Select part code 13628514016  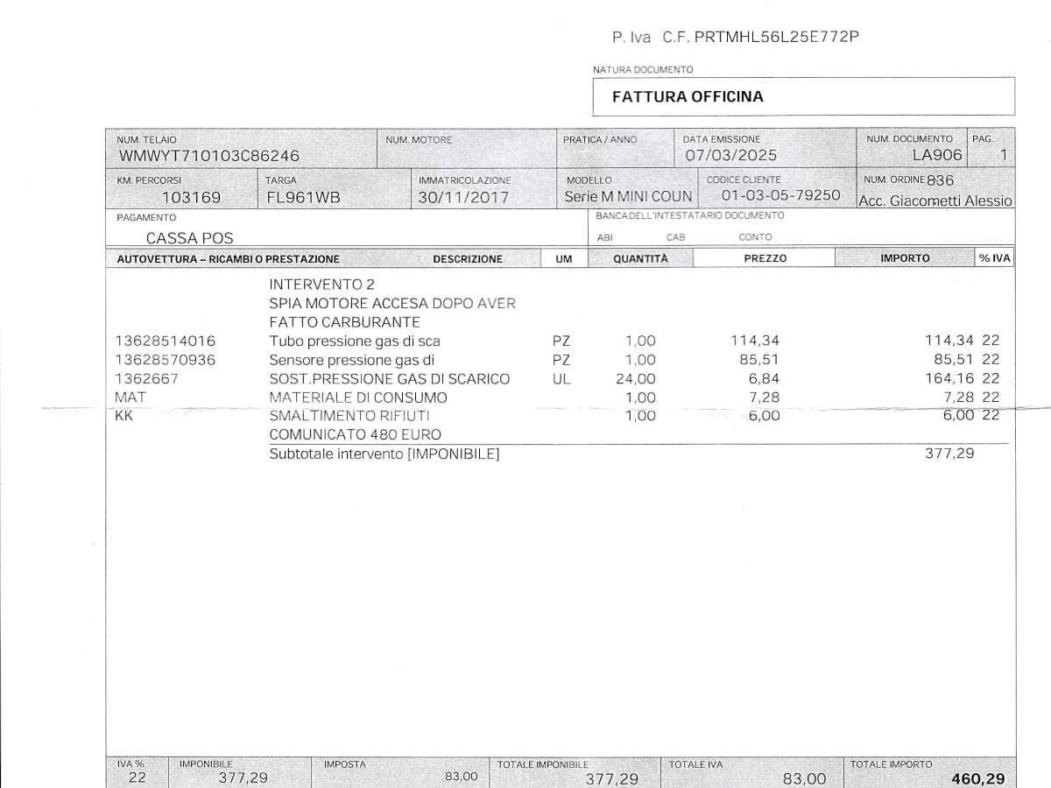pos(165,341)
